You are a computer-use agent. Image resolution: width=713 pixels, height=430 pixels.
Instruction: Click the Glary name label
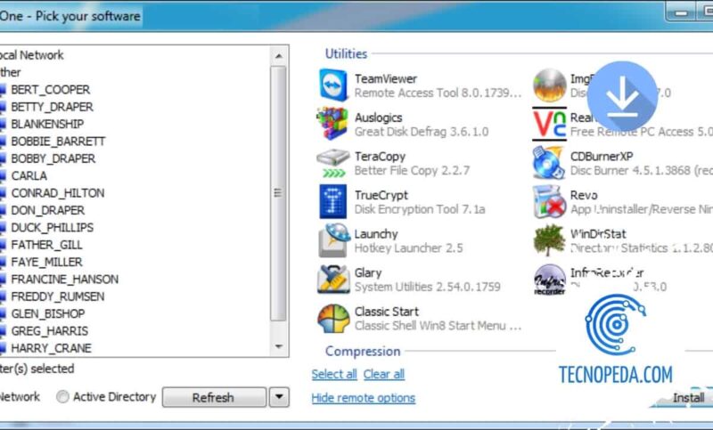click(368, 273)
